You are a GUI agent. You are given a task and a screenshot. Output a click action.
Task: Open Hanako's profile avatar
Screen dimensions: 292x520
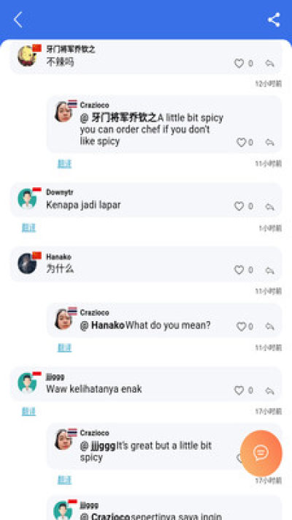[27, 263]
